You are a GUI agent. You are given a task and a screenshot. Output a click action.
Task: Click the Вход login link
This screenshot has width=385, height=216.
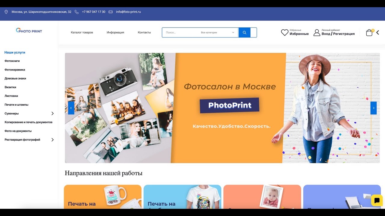click(x=326, y=34)
